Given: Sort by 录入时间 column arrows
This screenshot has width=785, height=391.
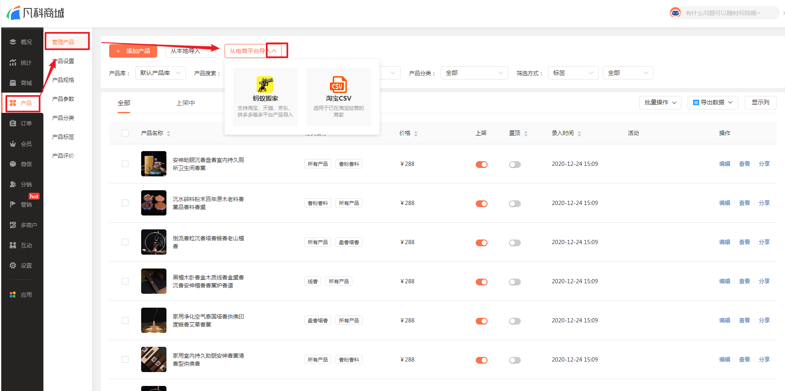Looking at the screenshot, I should 579,133.
